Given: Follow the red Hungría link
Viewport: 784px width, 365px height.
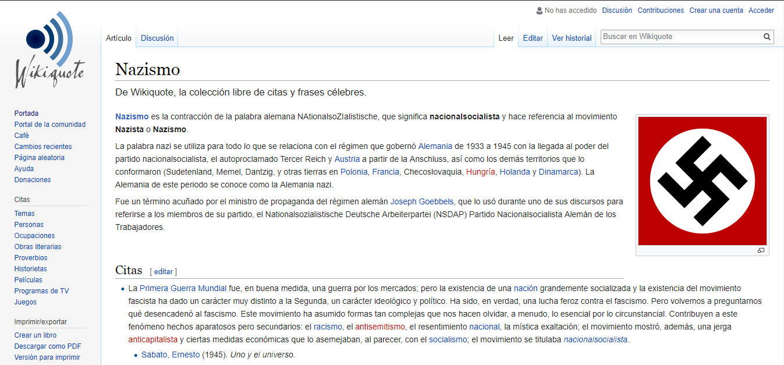Looking at the screenshot, I should tap(481, 172).
